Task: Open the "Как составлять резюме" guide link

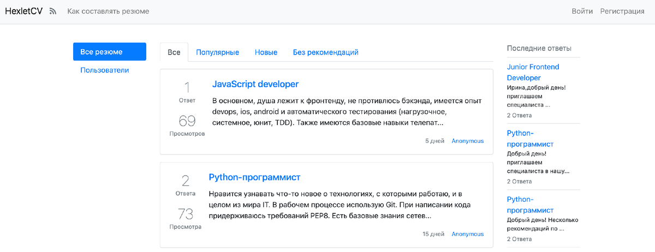Action: pyautogui.click(x=108, y=11)
